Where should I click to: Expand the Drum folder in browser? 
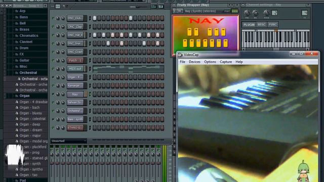pos(24,48)
